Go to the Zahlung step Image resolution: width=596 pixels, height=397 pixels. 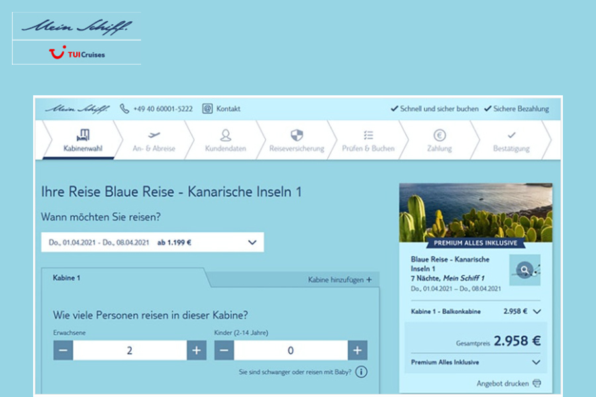click(x=440, y=140)
